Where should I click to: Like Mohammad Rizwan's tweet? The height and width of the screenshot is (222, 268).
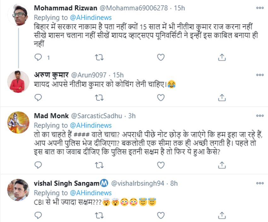pos(161,57)
